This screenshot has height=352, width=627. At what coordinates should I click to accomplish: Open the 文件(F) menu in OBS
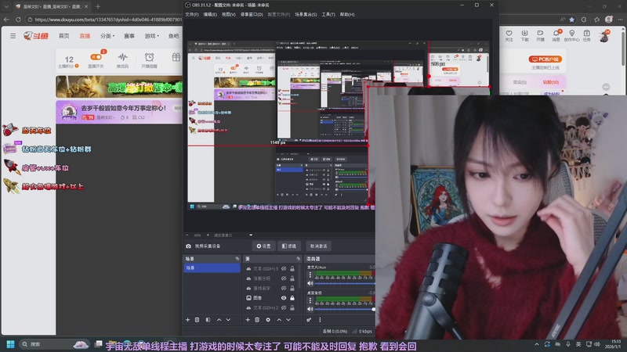(192, 14)
